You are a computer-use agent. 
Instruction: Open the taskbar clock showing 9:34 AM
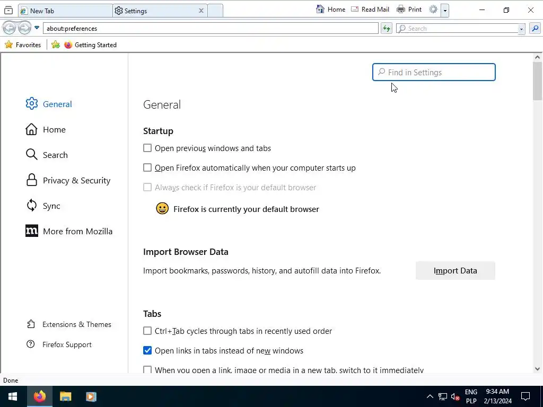pos(497,396)
